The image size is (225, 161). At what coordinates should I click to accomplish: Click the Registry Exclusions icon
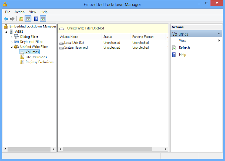coord(22,62)
